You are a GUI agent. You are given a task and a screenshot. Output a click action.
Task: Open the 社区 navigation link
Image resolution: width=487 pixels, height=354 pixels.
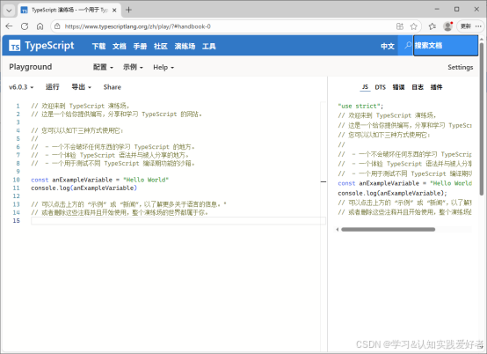pos(161,47)
